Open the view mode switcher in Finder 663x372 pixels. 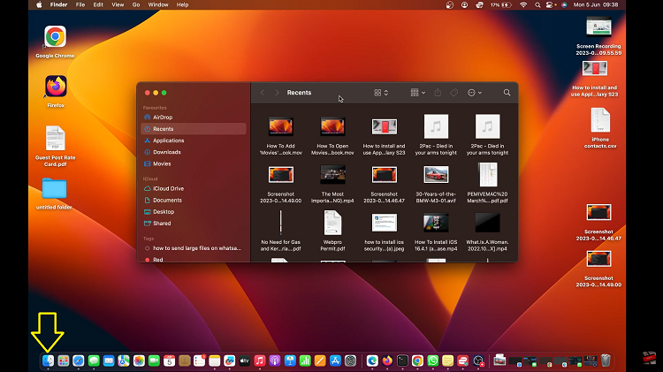pos(381,93)
